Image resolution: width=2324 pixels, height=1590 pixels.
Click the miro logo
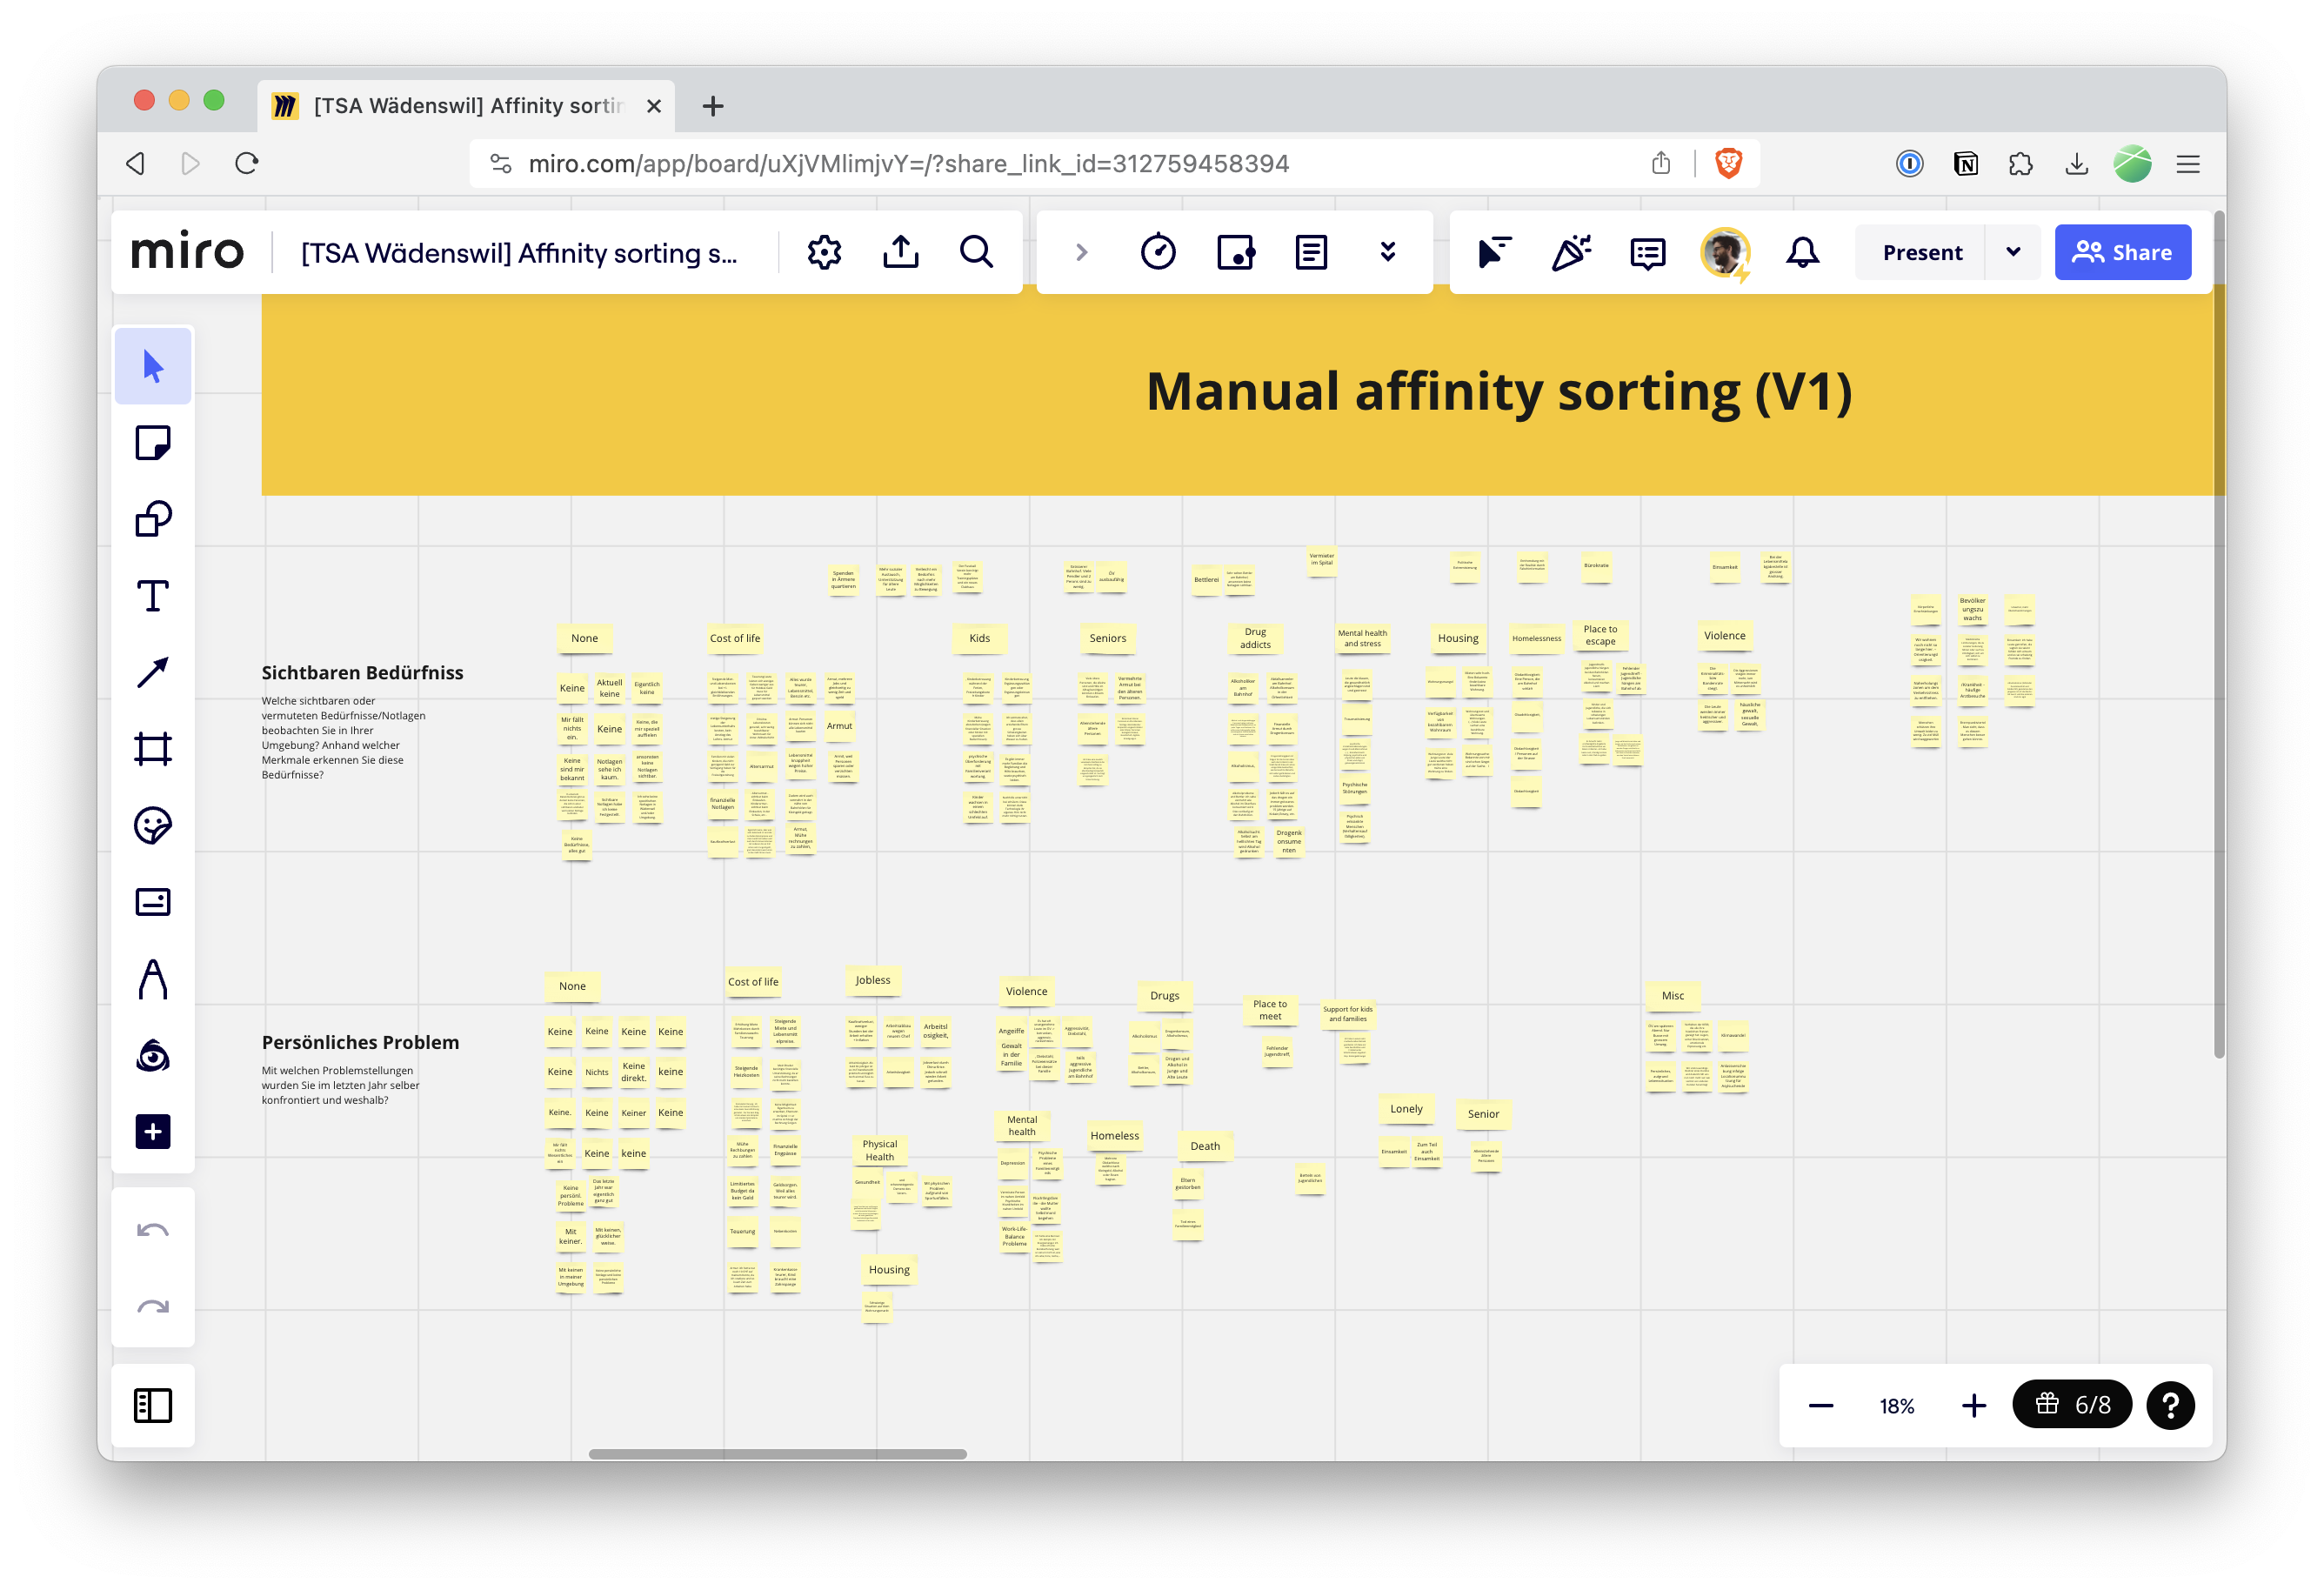(x=187, y=252)
